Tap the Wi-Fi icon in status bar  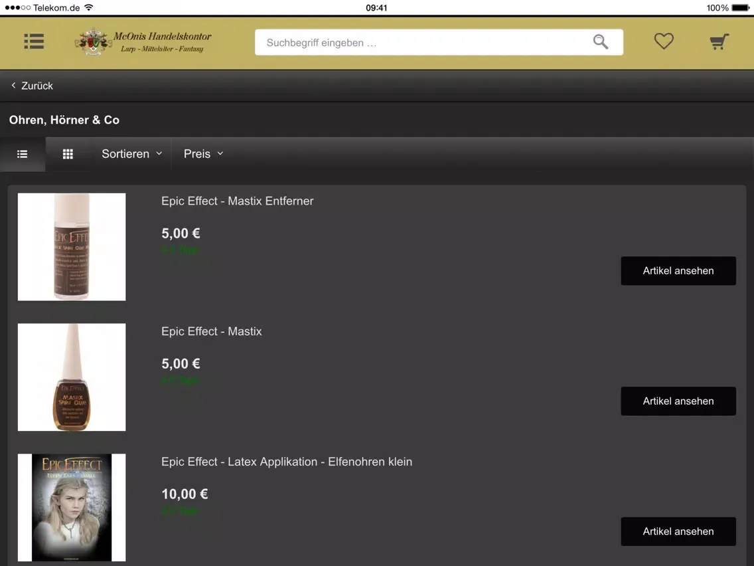click(x=88, y=7)
